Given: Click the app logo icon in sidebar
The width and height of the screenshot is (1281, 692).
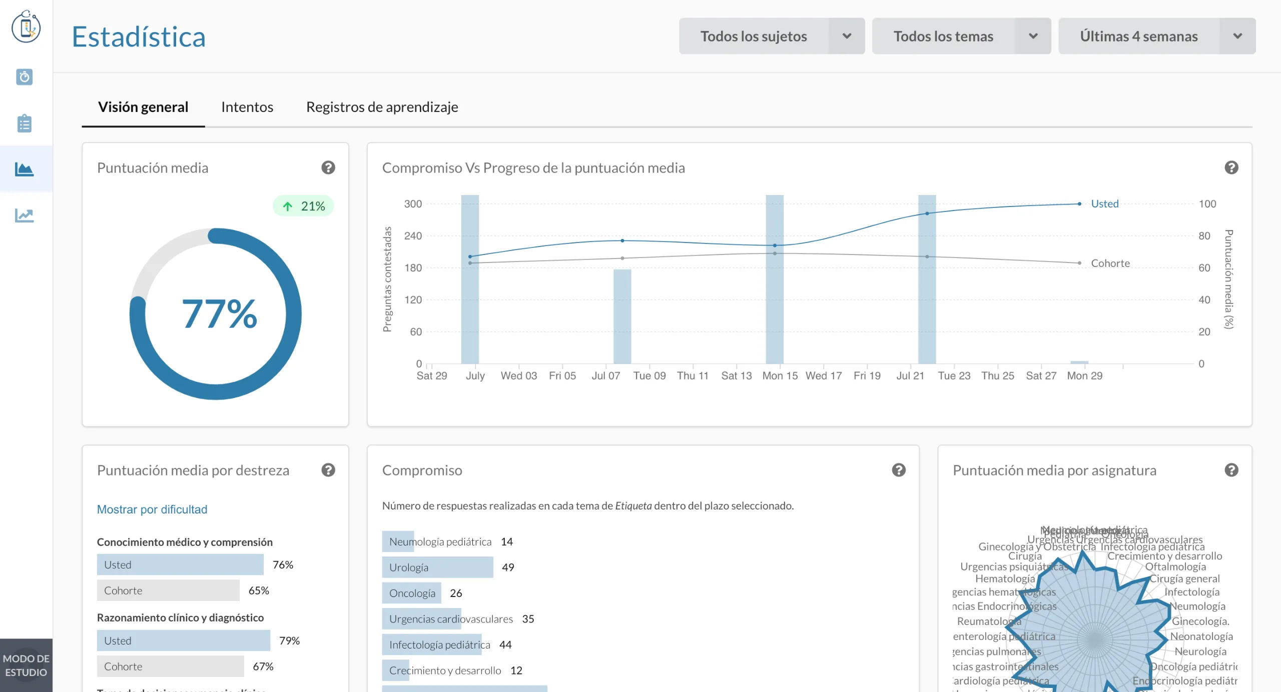Looking at the screenshot, I should coord(26,27).
